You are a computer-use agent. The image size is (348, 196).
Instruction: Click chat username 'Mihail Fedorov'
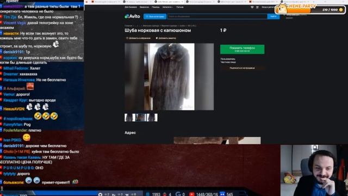[16, 68]
